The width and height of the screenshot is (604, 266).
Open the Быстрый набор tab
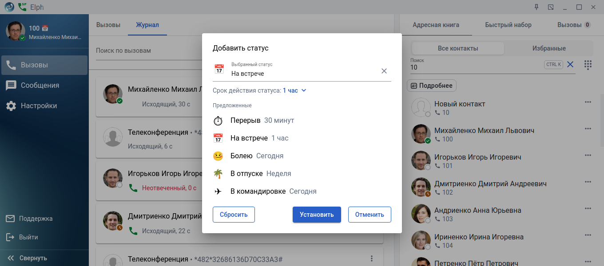[x=508, y=25]
